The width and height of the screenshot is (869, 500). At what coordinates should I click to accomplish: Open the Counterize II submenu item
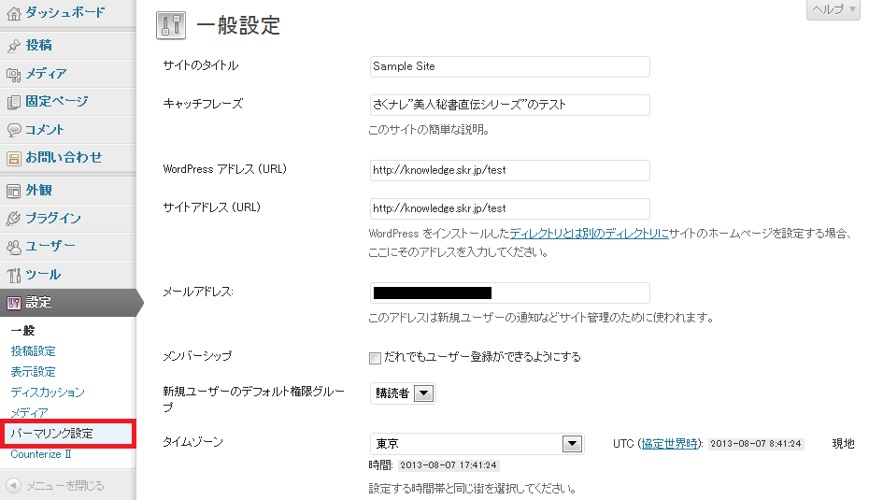pos(41,454)
